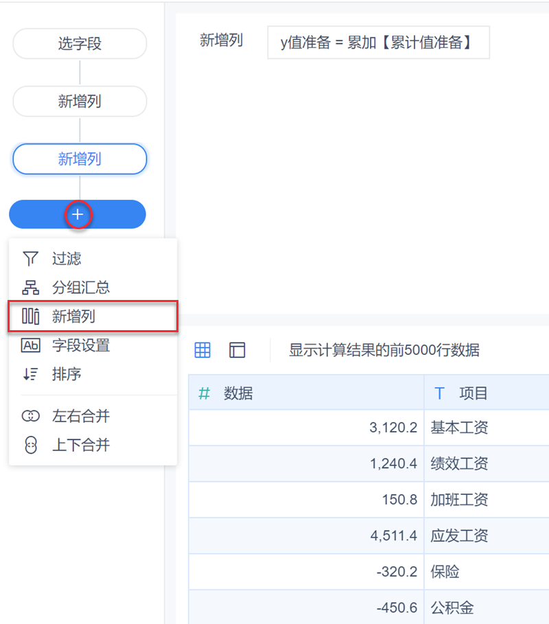Click the field settings Ab icon
Screen dimensions: 549x624
pos(30,345)
